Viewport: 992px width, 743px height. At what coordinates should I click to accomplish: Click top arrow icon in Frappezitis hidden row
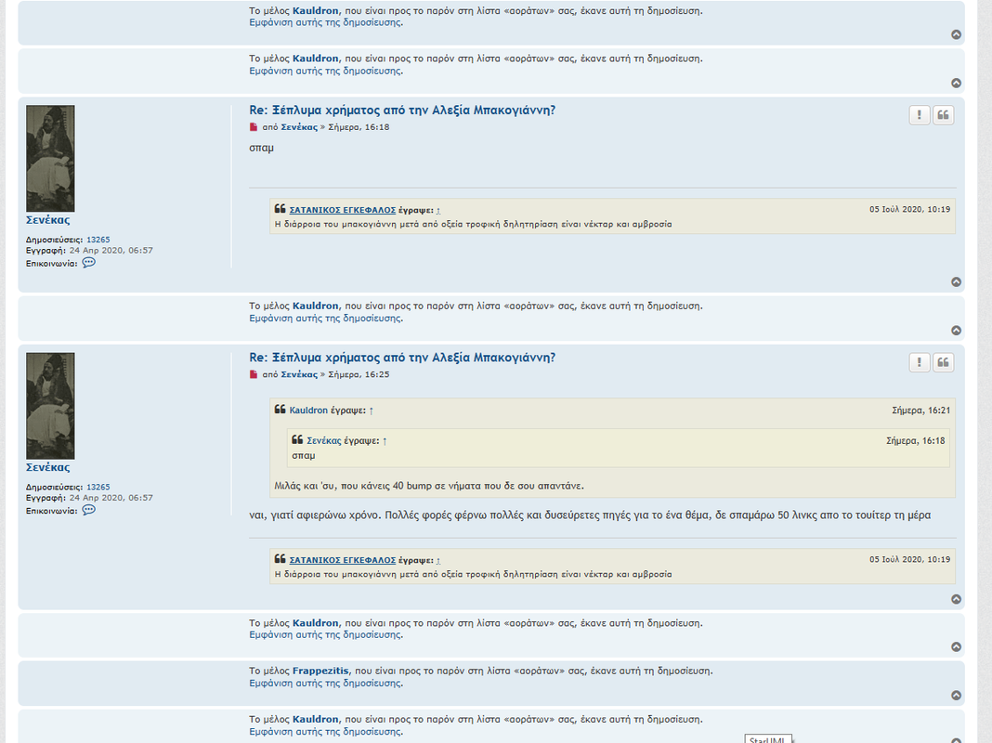pyautogui.click(x=956, y=695)
